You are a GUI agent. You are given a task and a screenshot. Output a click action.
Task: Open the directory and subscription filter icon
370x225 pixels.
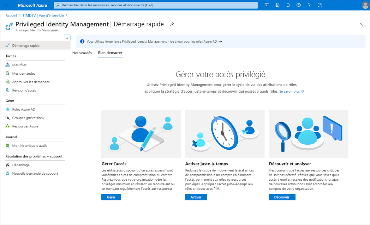coord(277,5)
